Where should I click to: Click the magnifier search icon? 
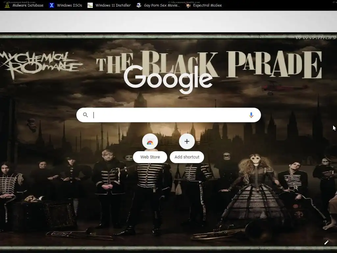[x=85, y=115]
